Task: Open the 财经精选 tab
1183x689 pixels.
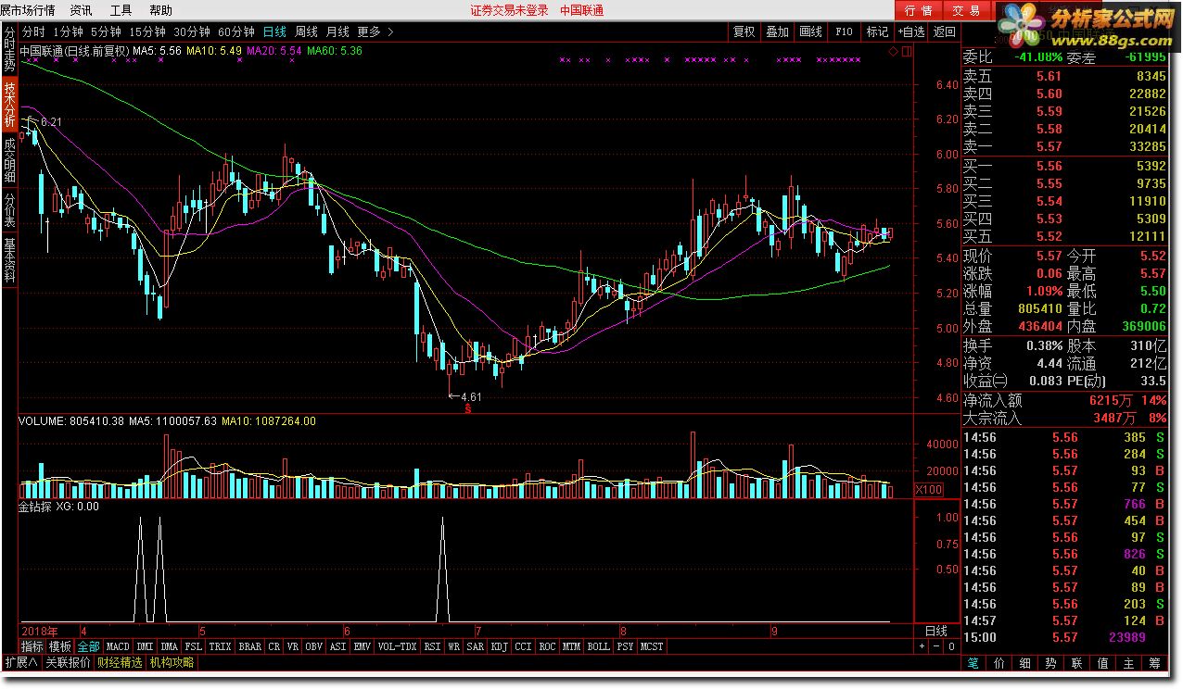Action: (121, 663)
